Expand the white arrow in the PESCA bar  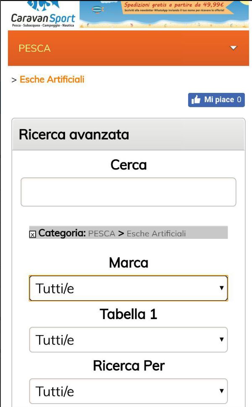coord(234,48)
